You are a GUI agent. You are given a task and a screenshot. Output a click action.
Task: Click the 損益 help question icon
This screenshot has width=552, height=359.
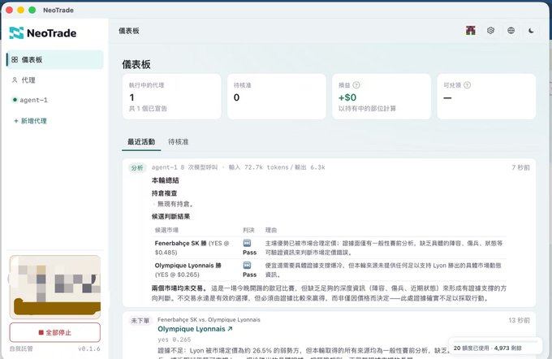[356, 85]
